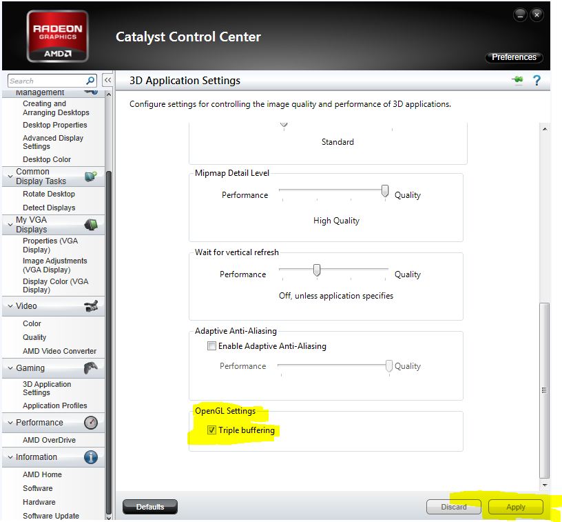Open Desktop Color page

tap(47, 159)
